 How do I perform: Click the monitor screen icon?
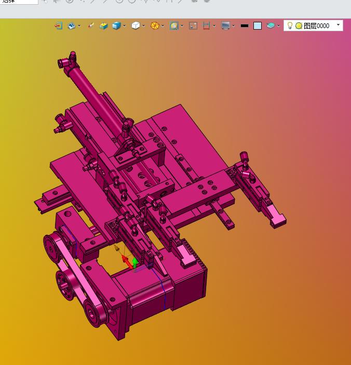pos(226,25)
